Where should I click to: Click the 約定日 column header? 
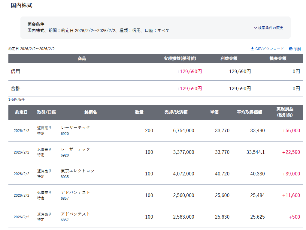(21, 112)
